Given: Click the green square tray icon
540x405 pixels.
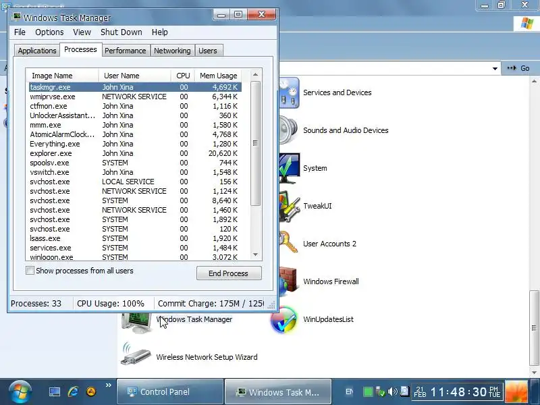Looking at the screenshot, I should [368, 392].
